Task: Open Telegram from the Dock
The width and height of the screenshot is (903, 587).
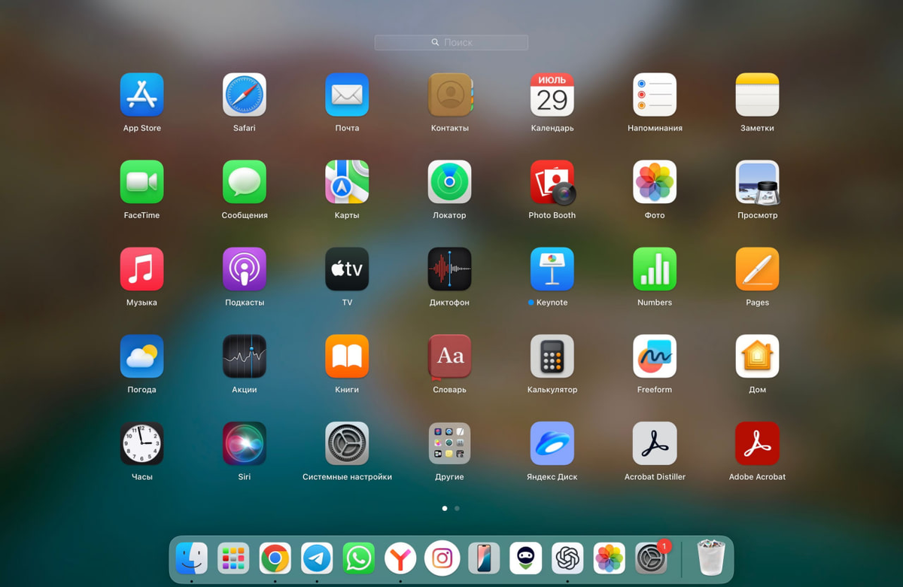Action: pyautogui.click(x=317, y=559)
